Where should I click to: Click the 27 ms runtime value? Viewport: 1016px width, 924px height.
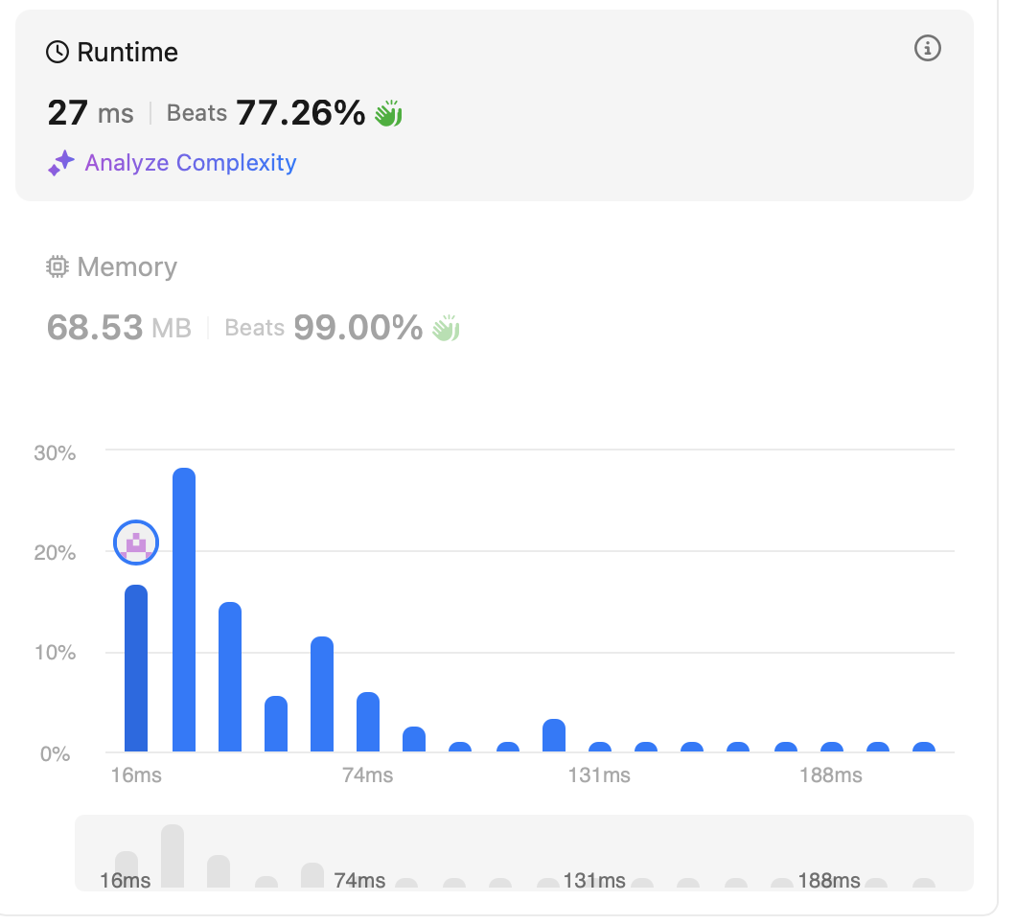click(x=90, y=114)
